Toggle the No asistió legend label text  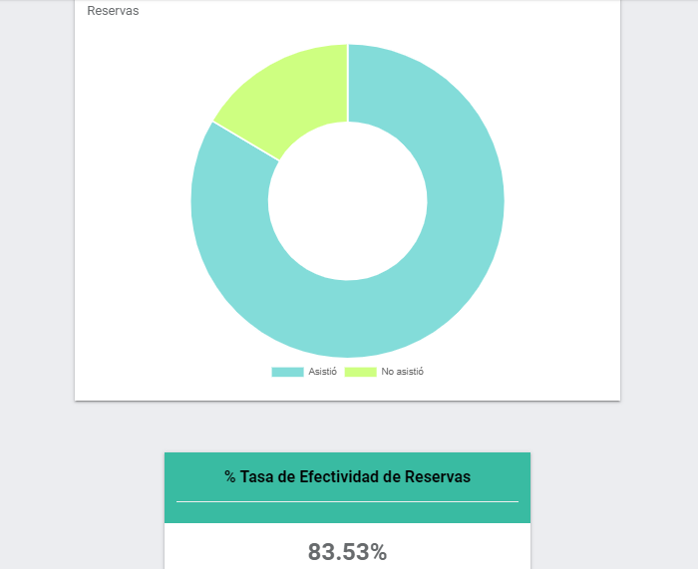[x=403, y=372]
